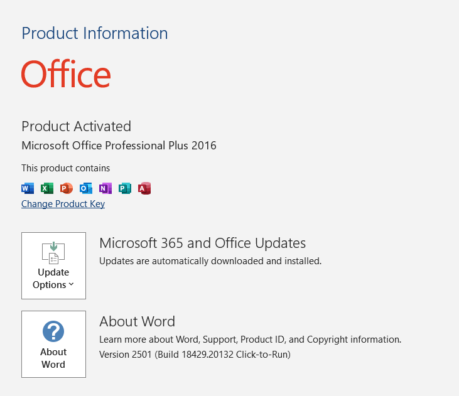Image resolution: width=459 pixels, height=396 pixels.
Task: Click the Outlook app icon
Action: [86, 188]
